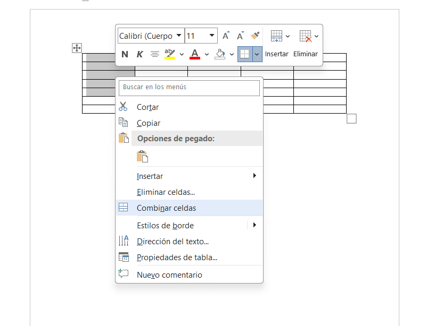Click the shading paint bucket icon
427x326 pixels.
220,54
